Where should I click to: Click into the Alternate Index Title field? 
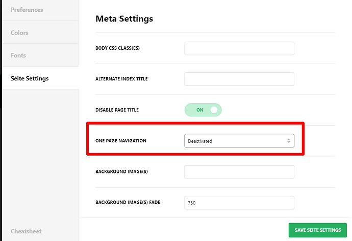[x=239, y=79]
